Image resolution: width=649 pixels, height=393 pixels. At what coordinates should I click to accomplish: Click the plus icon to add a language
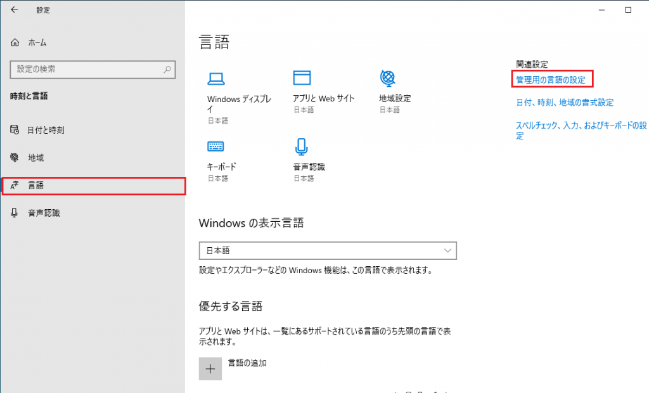coord(210,368)
